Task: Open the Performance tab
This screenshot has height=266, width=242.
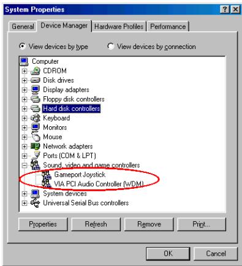Action: pos(168,26)
